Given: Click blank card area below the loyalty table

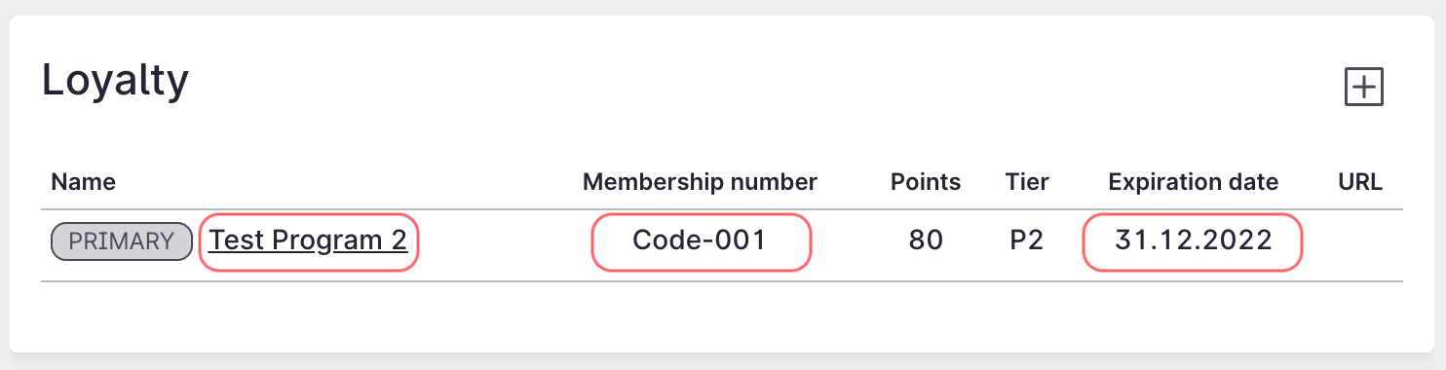Looking at the screenshot, I should [721, 317].
